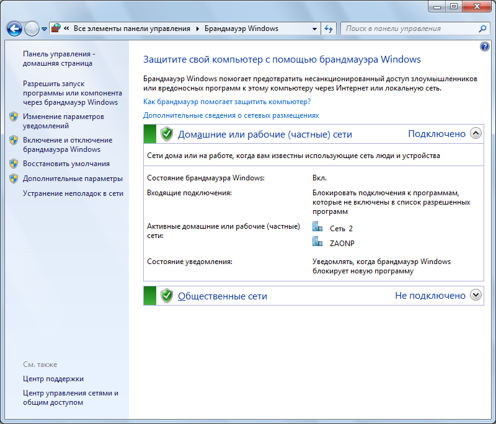This screenshot has width=496, height=424.
Task: Click shield icon beside 'Дополнительные параметры'
Action: (14, 179)
